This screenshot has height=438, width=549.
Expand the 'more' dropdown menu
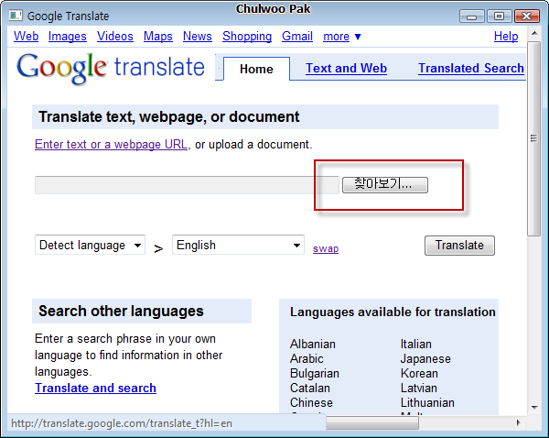[x=341, y=37]
